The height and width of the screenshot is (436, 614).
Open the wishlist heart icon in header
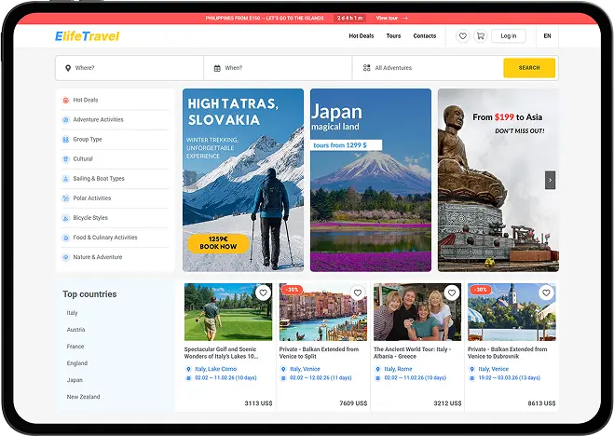pyautogui.click(x=463, y=36)
